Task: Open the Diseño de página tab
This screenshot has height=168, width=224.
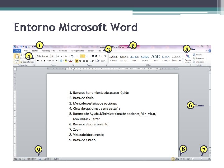Action: 48,51
